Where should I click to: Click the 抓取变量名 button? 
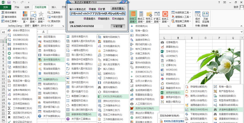click(118, 8)
